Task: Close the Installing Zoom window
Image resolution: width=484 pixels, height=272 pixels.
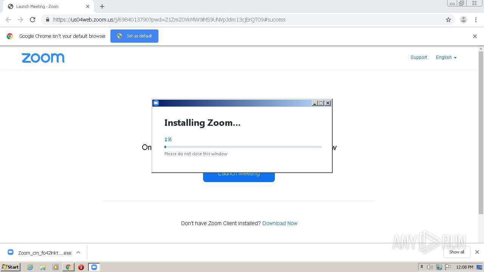Action: coord(328,103)
